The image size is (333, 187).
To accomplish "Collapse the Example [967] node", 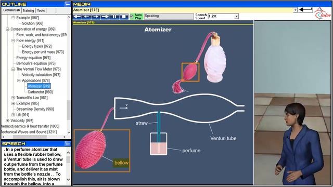I will point(13,18).
